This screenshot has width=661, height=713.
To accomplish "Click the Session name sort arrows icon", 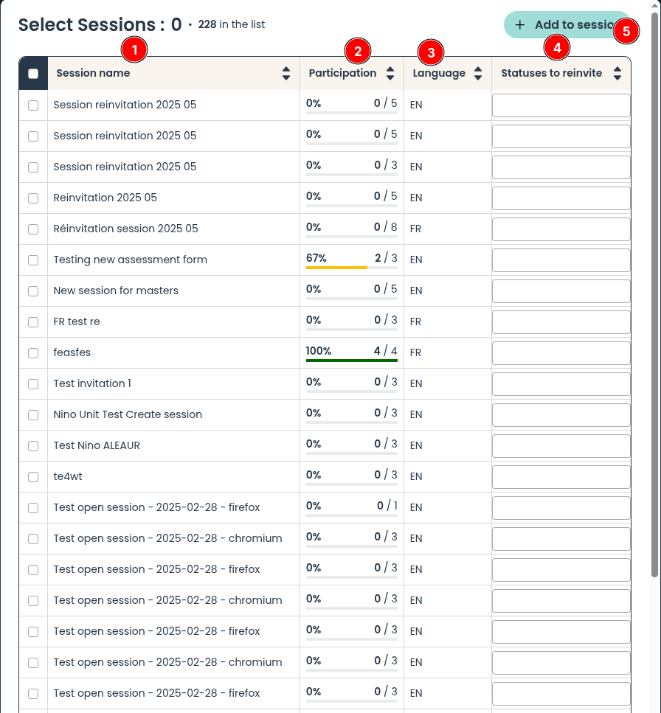I will tap(286, 74).
